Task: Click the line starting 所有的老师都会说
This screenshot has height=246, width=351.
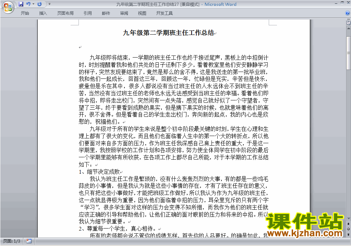Action: click(x=179, y=235)
